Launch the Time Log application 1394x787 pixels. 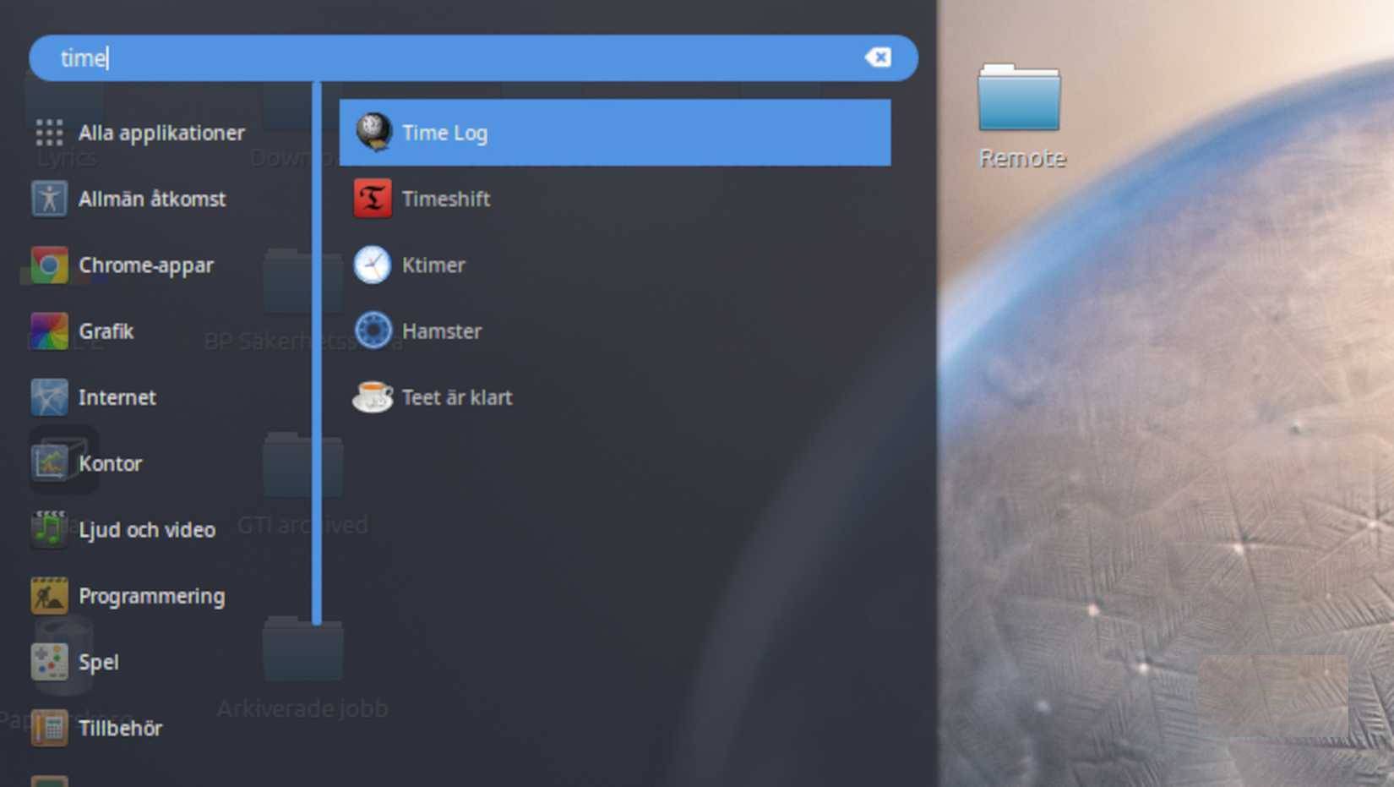(446, 133)
